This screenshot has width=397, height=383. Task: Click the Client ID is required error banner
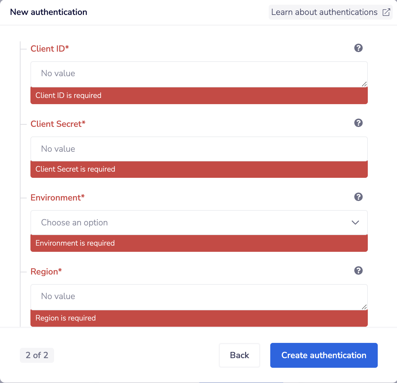point(199,95)
